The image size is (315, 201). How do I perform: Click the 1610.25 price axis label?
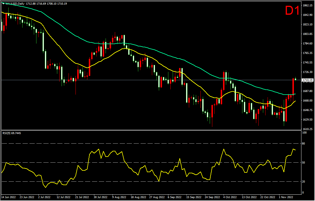pos(307,129)
